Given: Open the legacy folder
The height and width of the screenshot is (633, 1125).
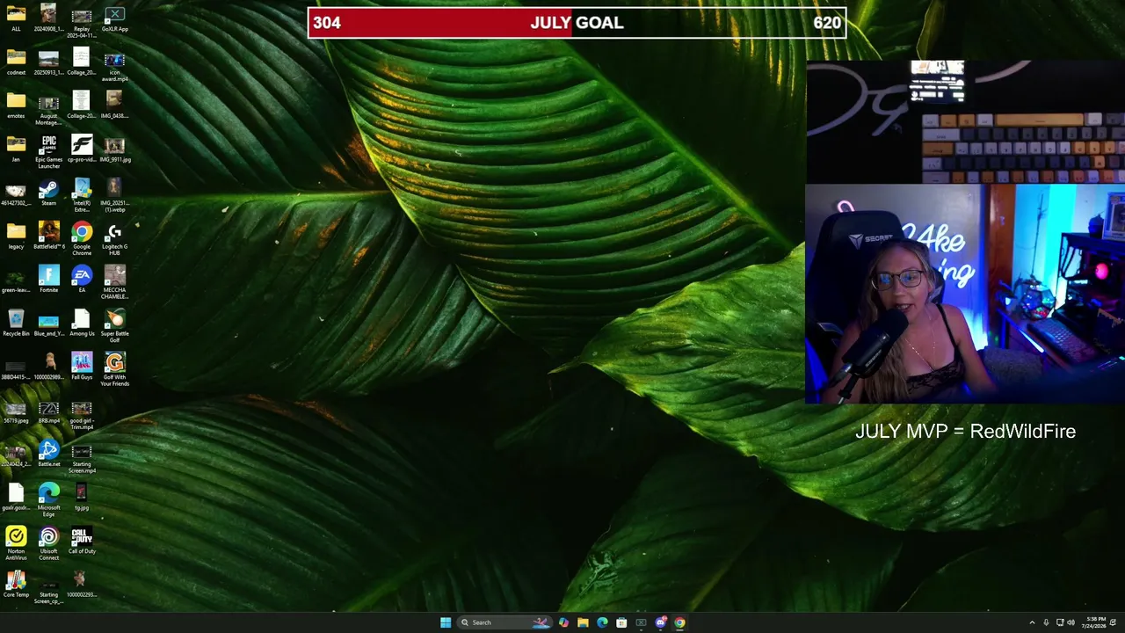Looking at the screenshot, I should [16, 236].
